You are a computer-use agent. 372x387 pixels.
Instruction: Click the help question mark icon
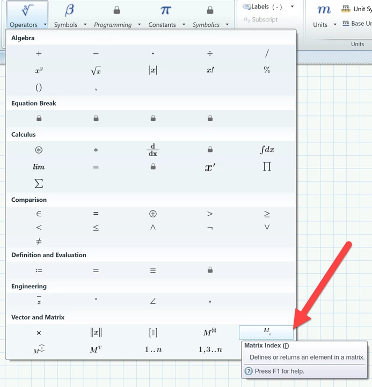click(x=249, y=371)
